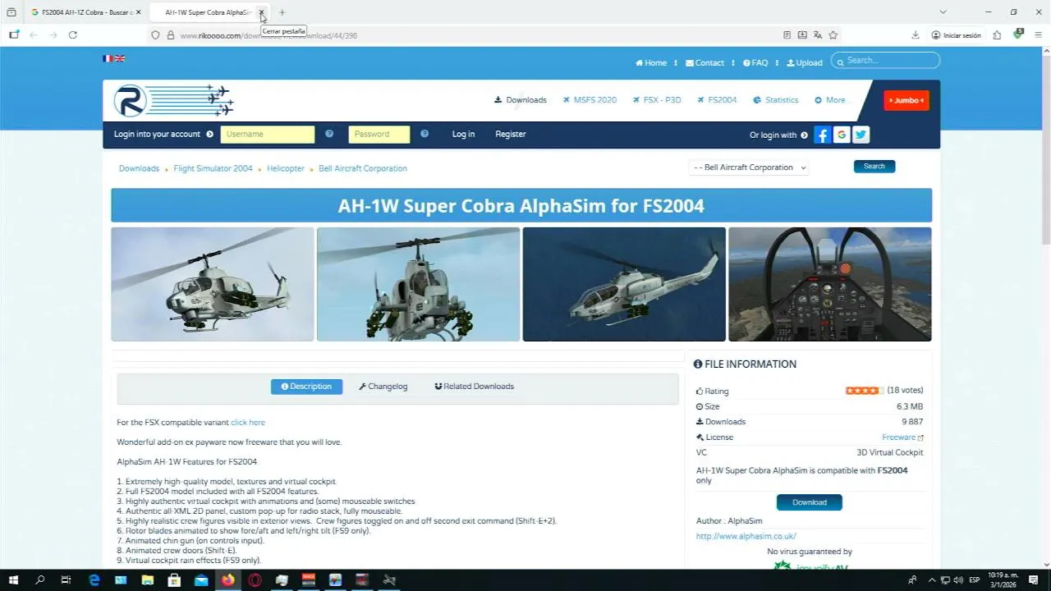Open tracking protection shield icon
The image size is (1051, 591).
(x=155, y=35)
